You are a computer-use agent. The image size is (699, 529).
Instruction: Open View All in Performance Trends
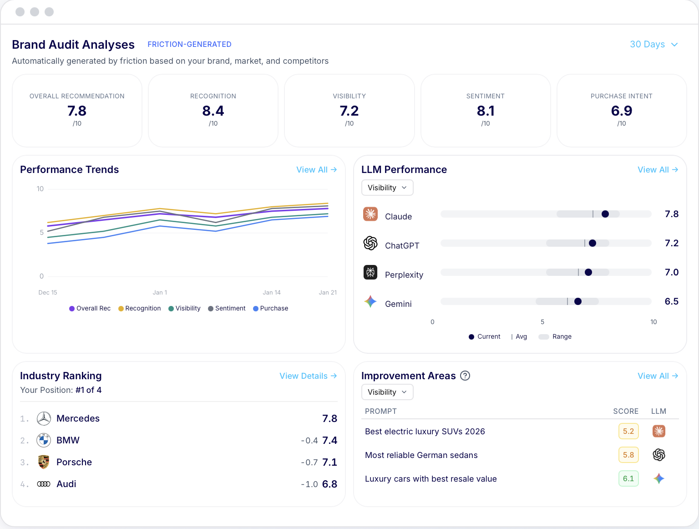point(317,169)
